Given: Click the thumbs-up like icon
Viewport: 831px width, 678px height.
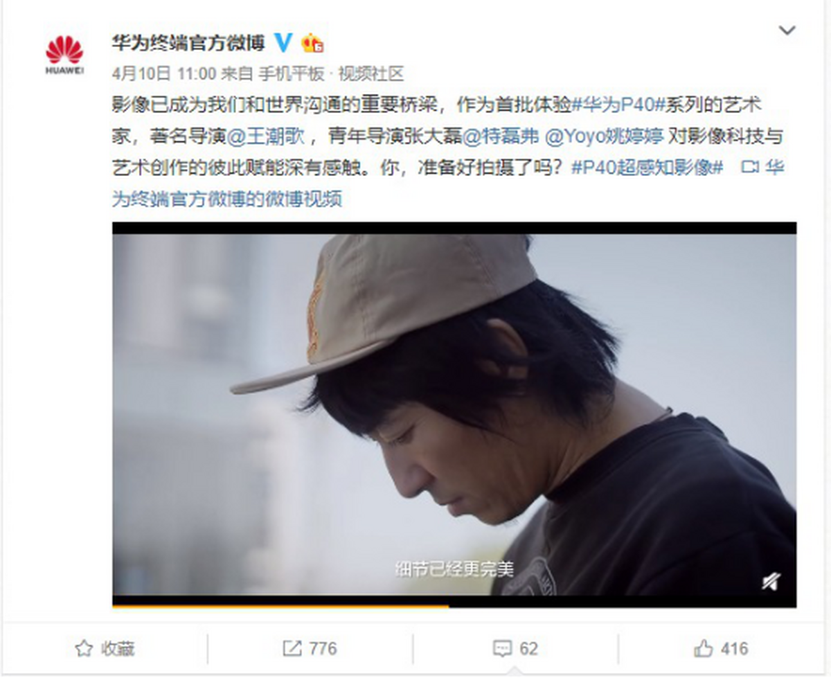Looking at the screenshot, I should pos(704,648).
